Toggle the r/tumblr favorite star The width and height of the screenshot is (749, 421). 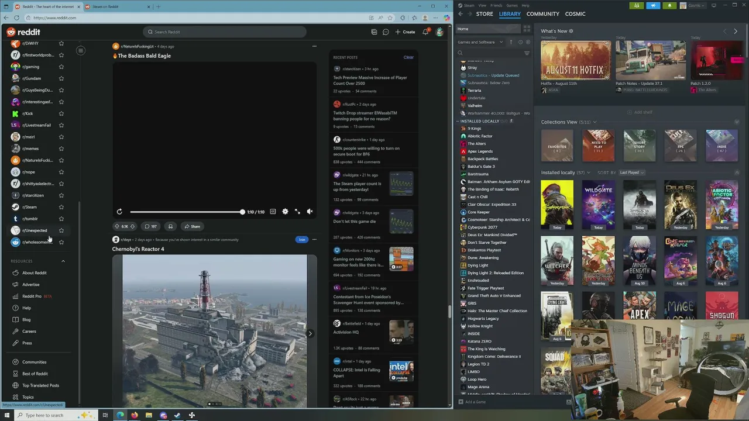61,219
